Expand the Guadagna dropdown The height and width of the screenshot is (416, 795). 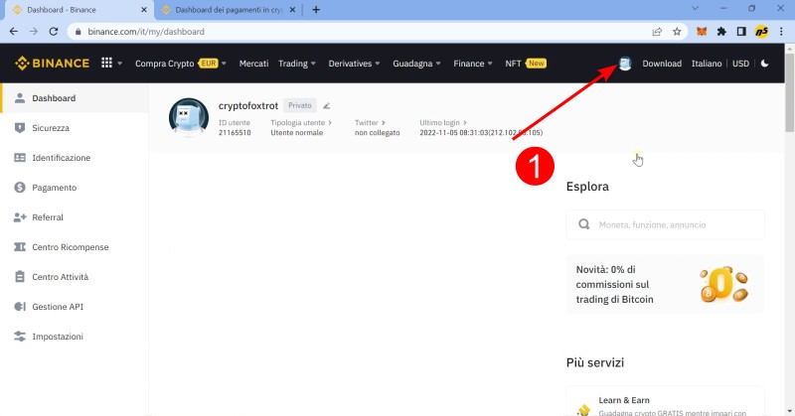(416, 64)
